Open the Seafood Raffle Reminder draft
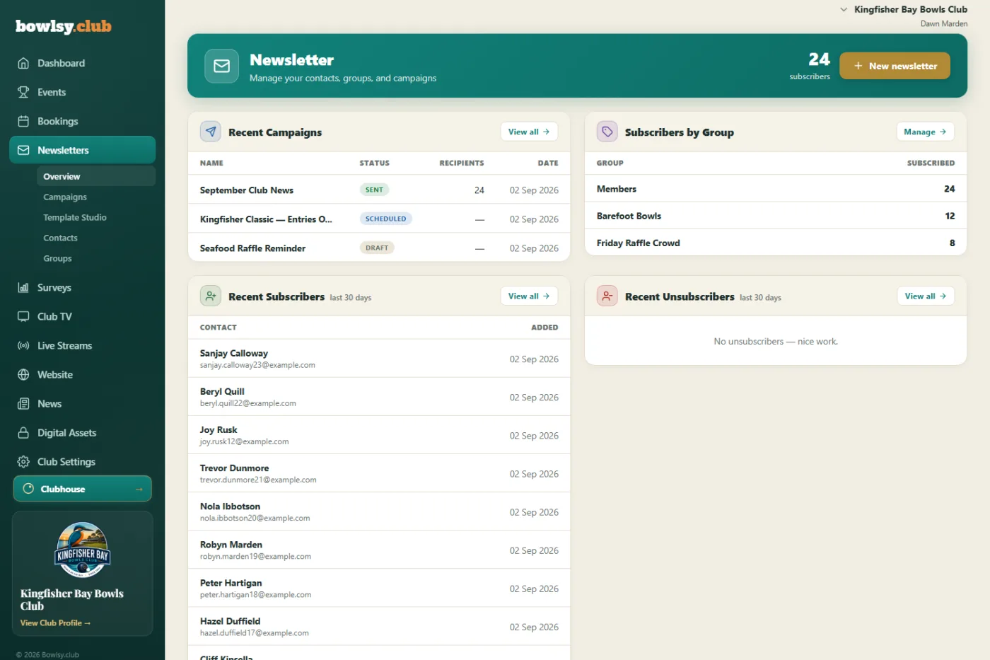The image size is (990, 660). pos(379,248)
